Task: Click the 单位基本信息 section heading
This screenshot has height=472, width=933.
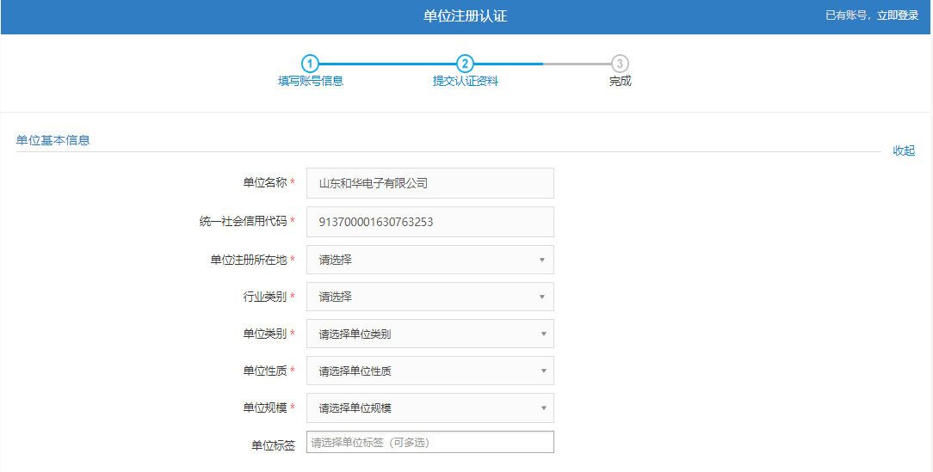Action: (x=53, y=140)
